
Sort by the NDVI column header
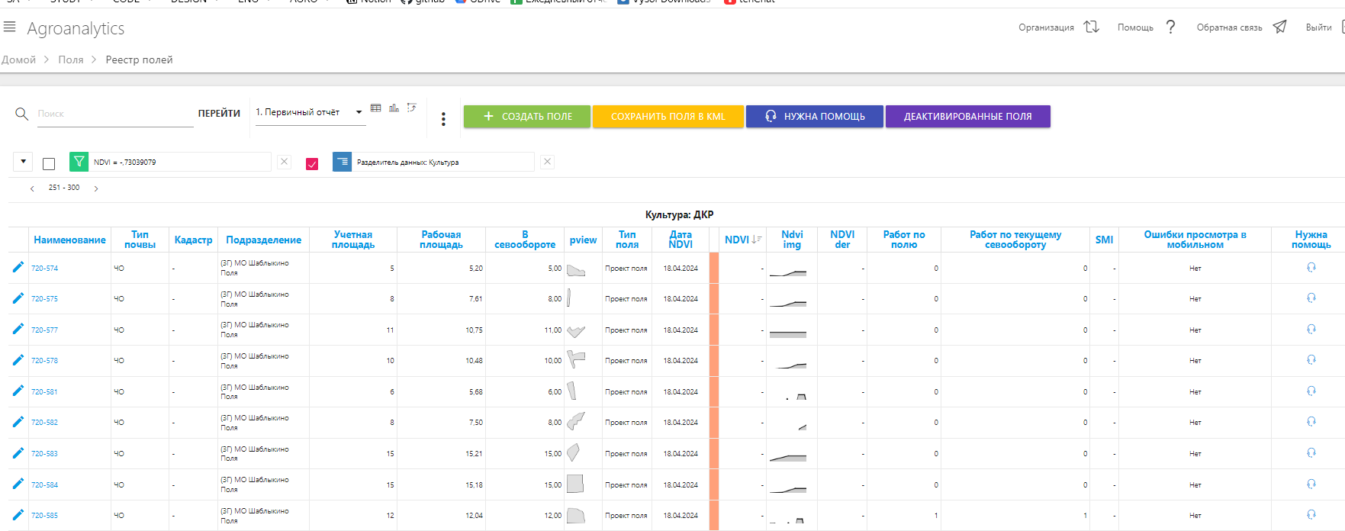tap(737, 240)
